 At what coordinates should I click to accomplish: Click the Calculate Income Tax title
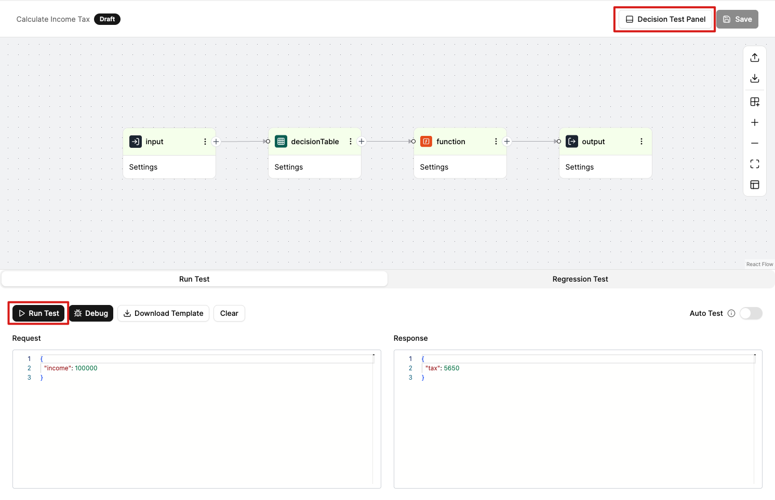click(53, 19)
